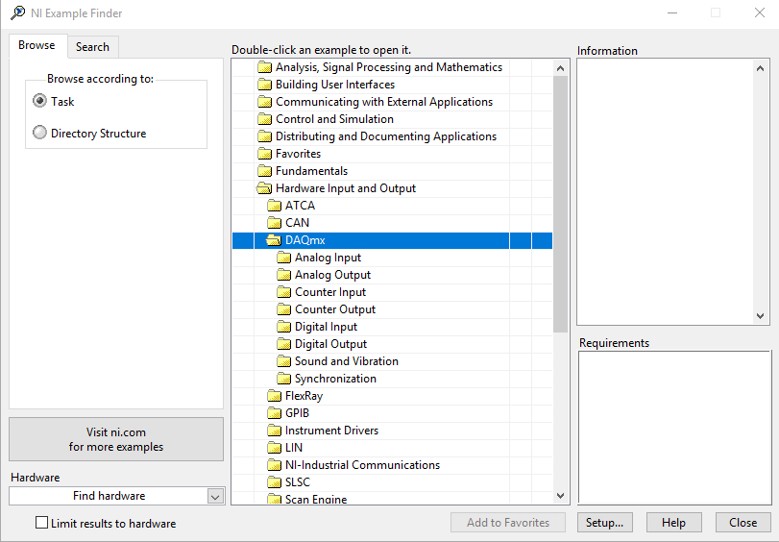Click the Counter Input folder icon
Screen dimensions: 779x542
click(283, 292)
